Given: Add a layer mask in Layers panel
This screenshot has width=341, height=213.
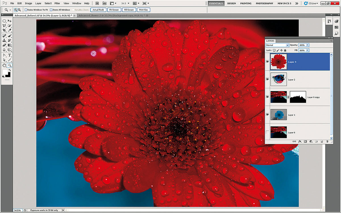Looking at the screenshot, I should [306, 142].
